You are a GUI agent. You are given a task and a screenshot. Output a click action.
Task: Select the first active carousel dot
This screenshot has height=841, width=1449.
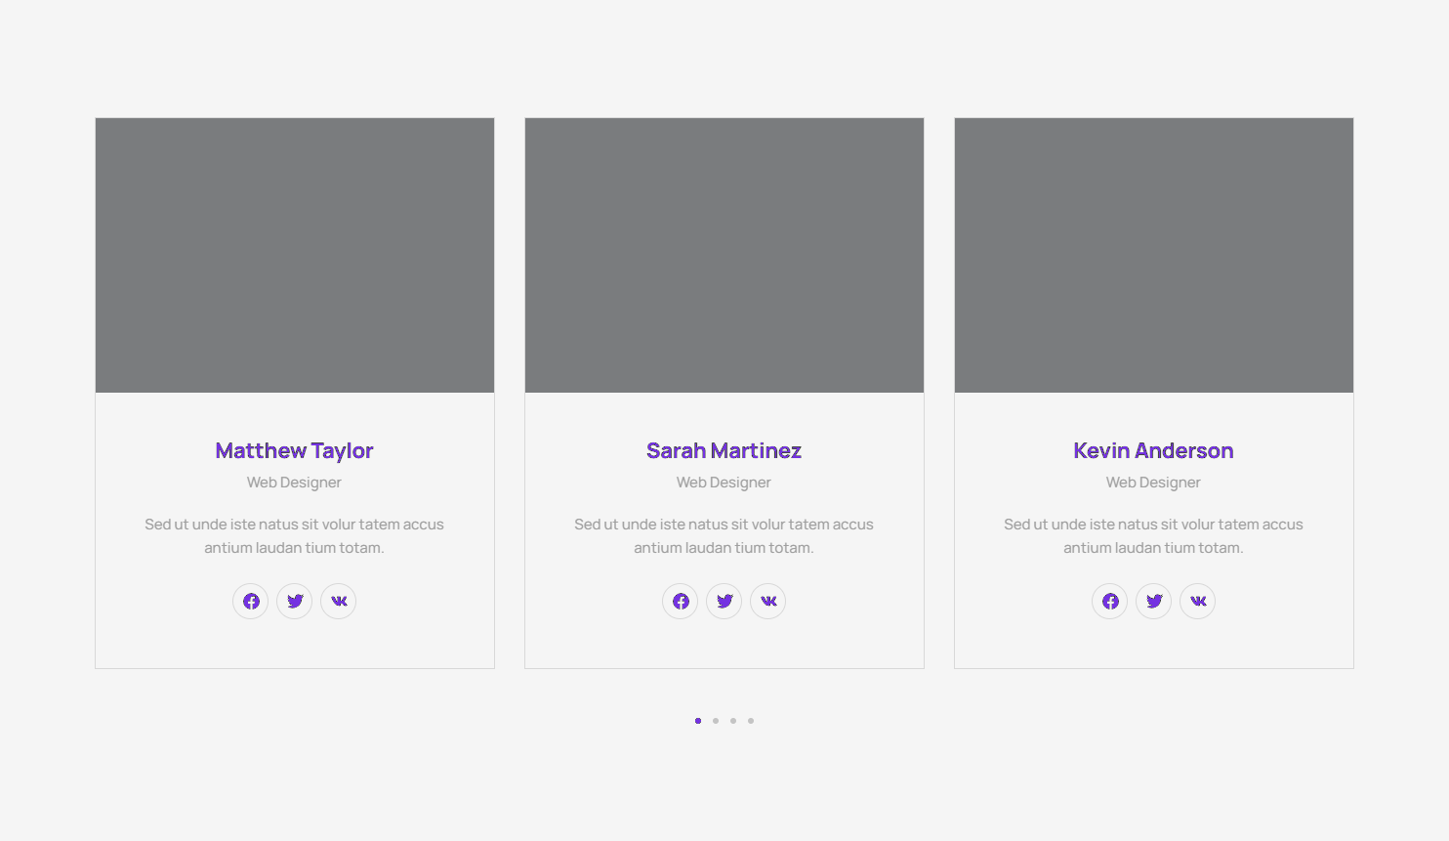tap(698, 721)
